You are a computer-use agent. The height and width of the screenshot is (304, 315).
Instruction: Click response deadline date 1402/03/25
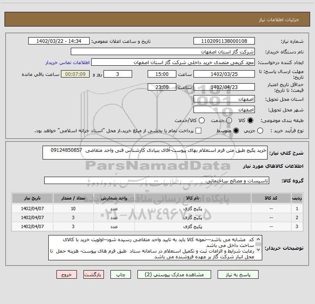pyautogui.click(x=224, y=74)
